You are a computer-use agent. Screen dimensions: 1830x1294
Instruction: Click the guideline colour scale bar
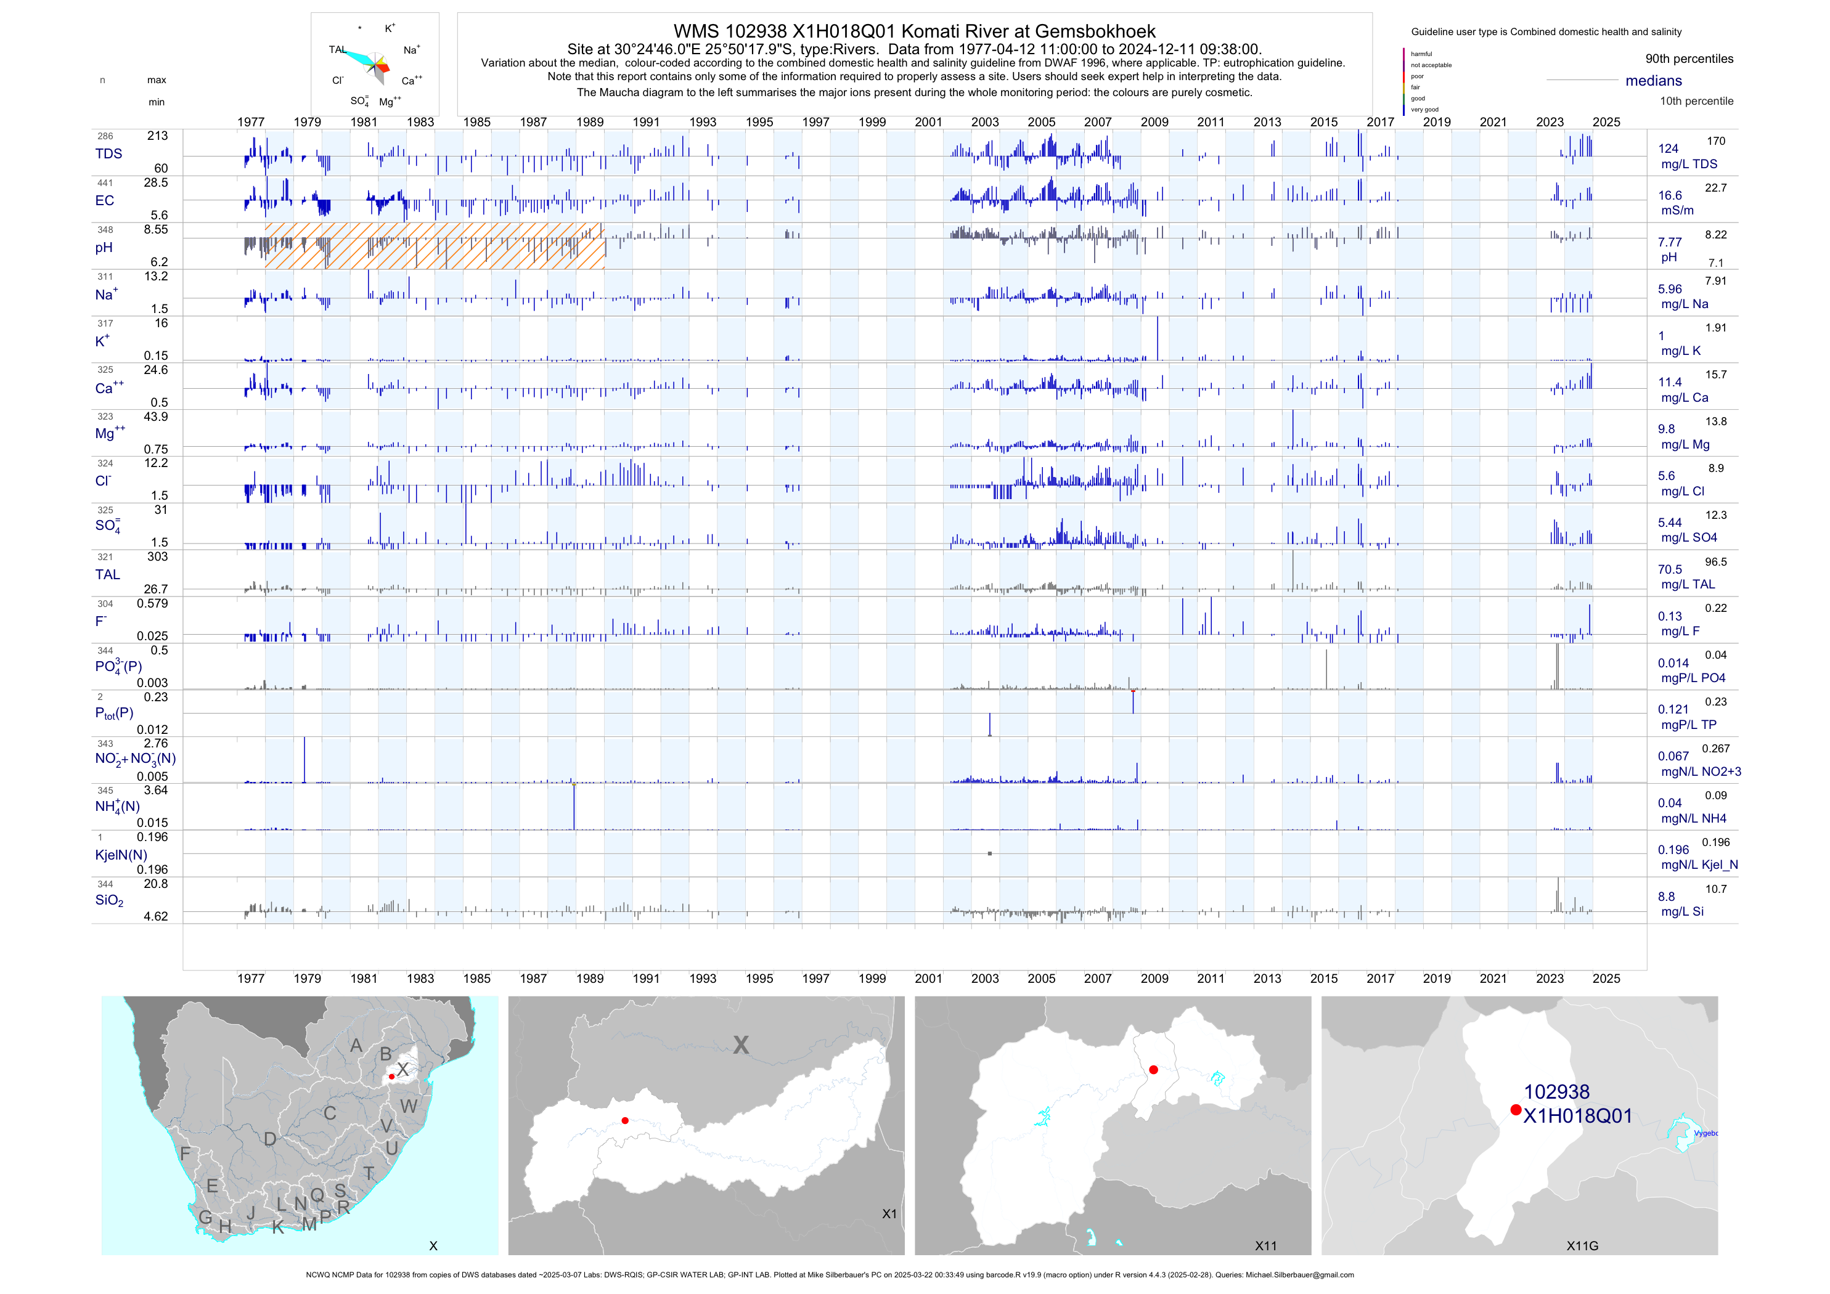pyautogui.click(x=1403, y=81)
